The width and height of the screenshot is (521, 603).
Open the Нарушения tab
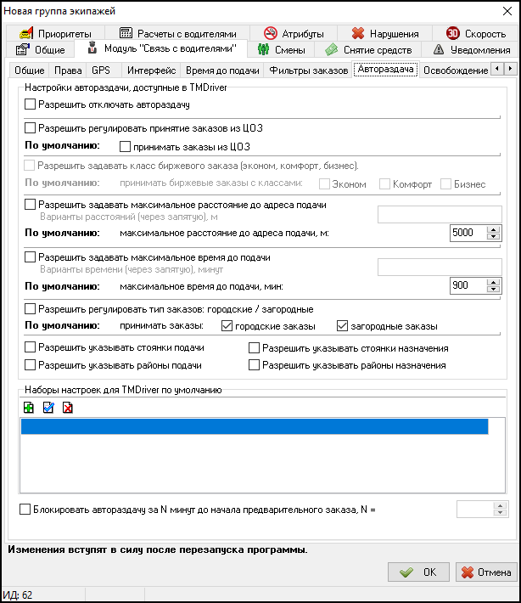pos(385,33)
